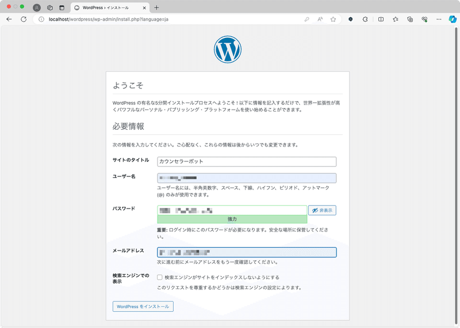Screen dimensions: 460x328
Task: Click the 検索エンジンでの表示 label
Action: click(x=131, y=279)
